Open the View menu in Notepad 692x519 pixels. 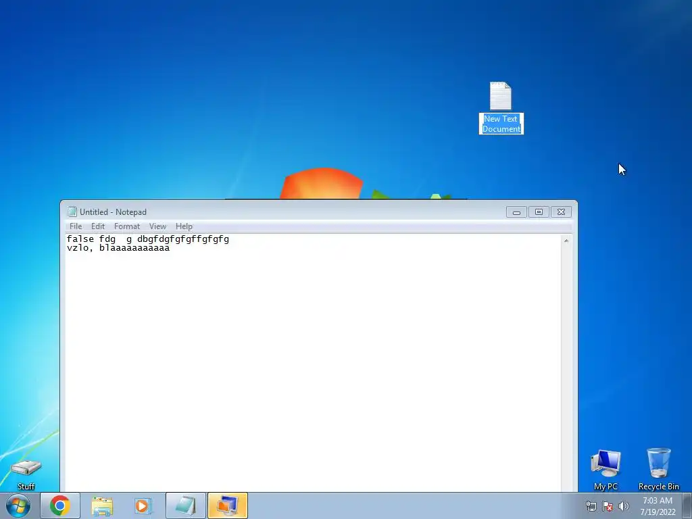click(157, 226)
